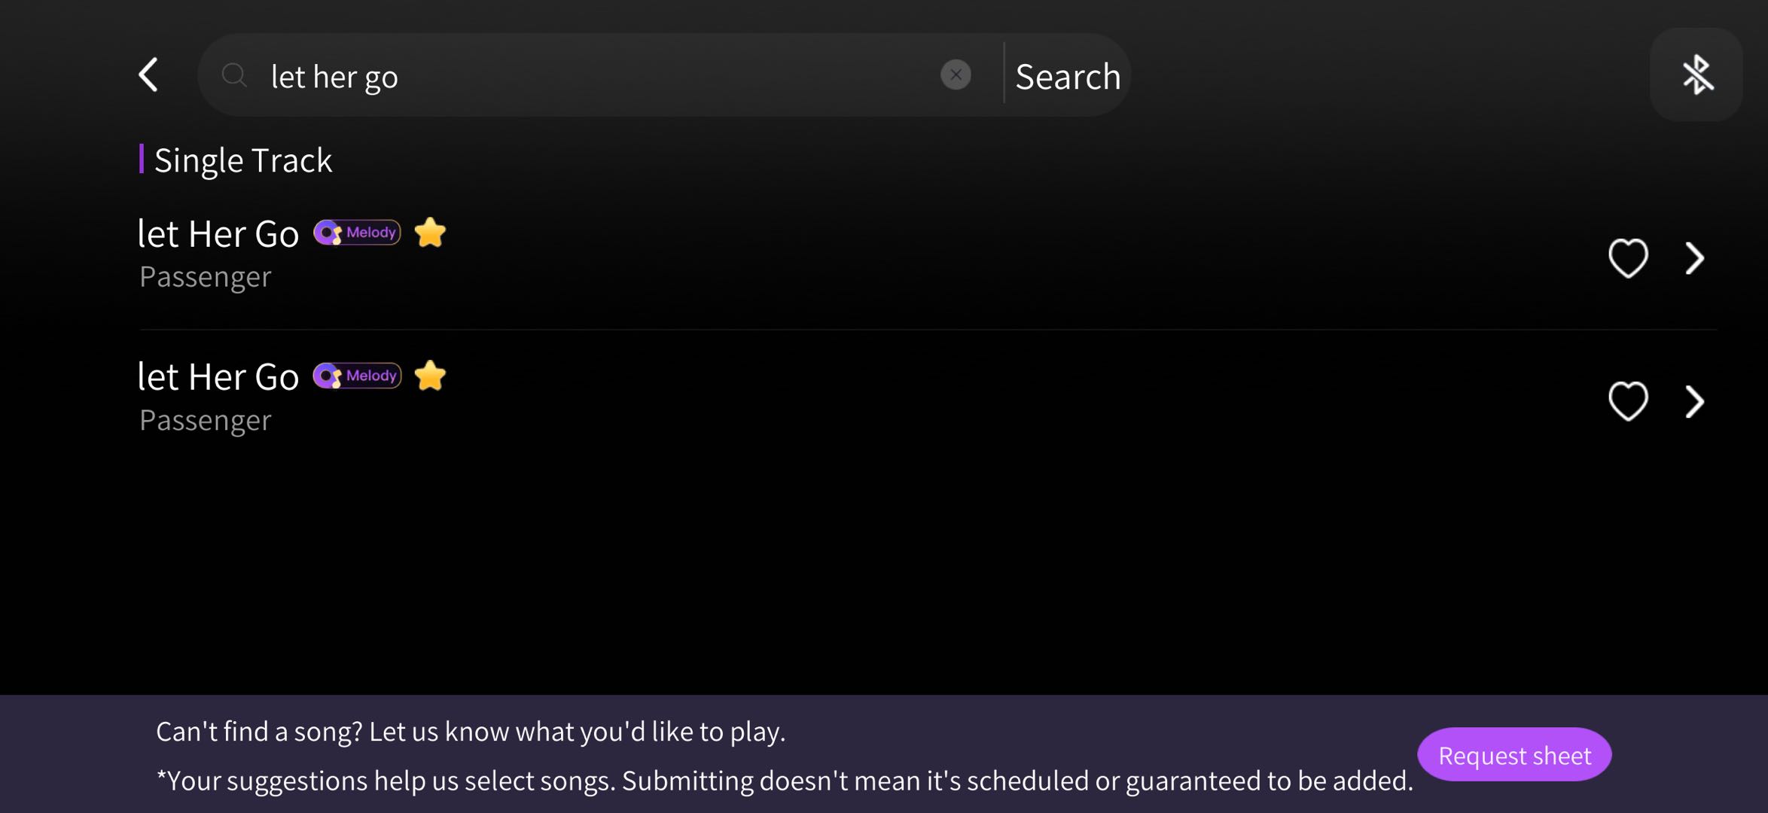Select the first let Her Go title
The image size is (1768, 813).
tap(218, 233)
